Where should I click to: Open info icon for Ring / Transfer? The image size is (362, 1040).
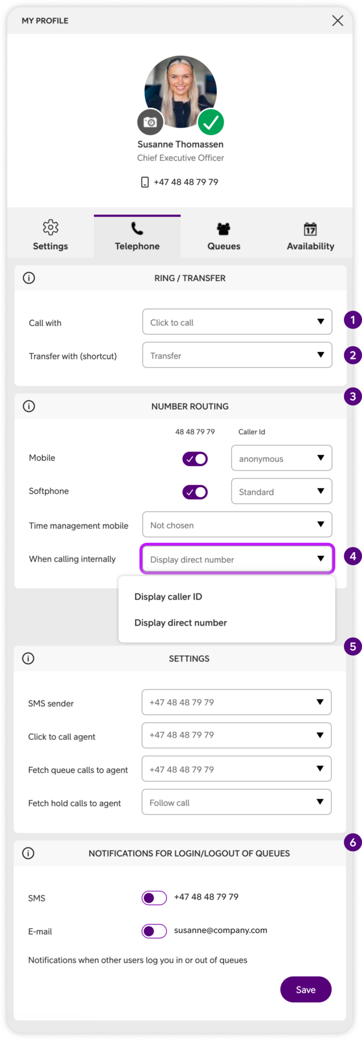[x=29, y=278]
